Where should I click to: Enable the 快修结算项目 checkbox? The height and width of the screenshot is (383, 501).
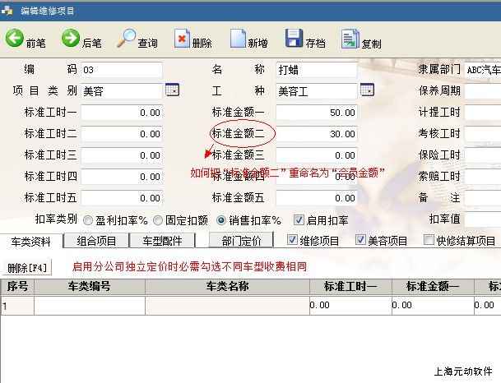point(429,240)
